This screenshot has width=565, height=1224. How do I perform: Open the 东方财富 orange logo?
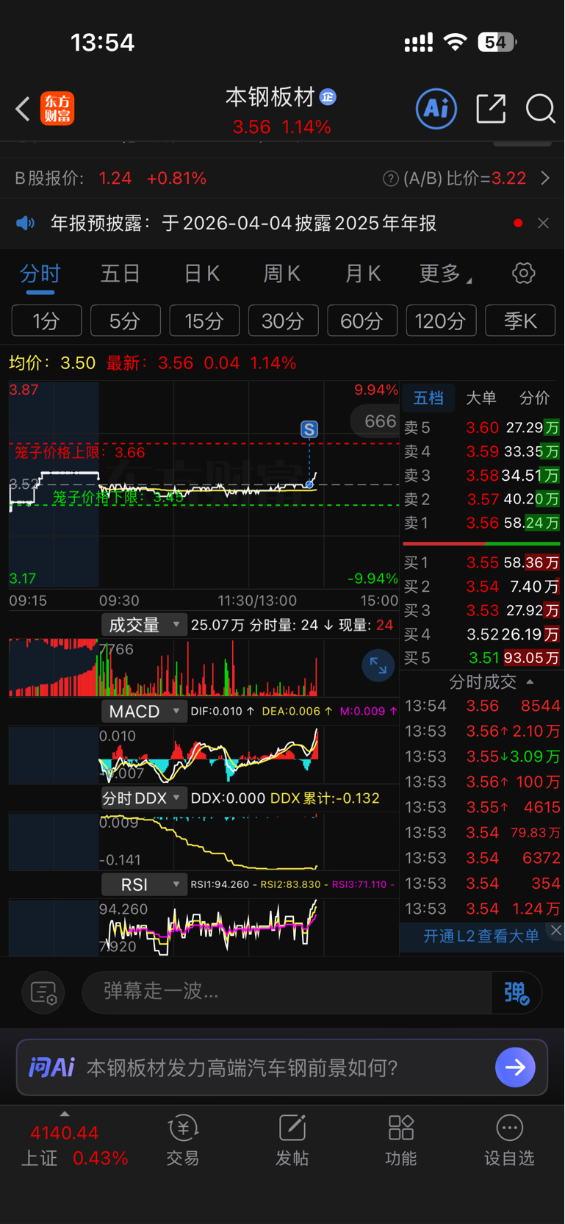(x=57, y=109)
